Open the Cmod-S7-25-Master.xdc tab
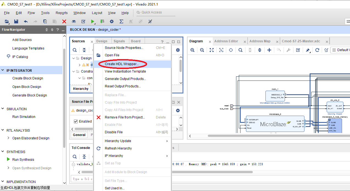This screenshot has height=191, width=350. [x=301, y=41]
